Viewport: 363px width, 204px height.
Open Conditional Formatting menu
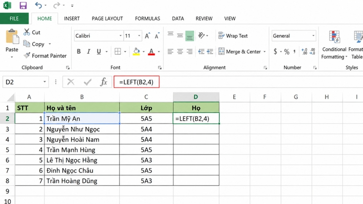(x=334, y=45)
